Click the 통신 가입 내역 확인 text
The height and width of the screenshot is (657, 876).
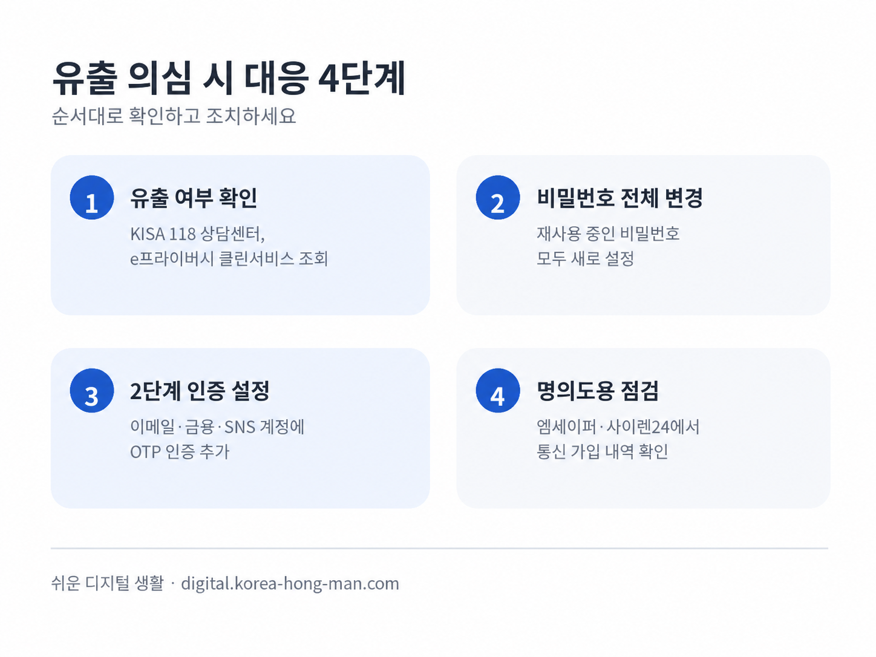[x=602, y=452]
